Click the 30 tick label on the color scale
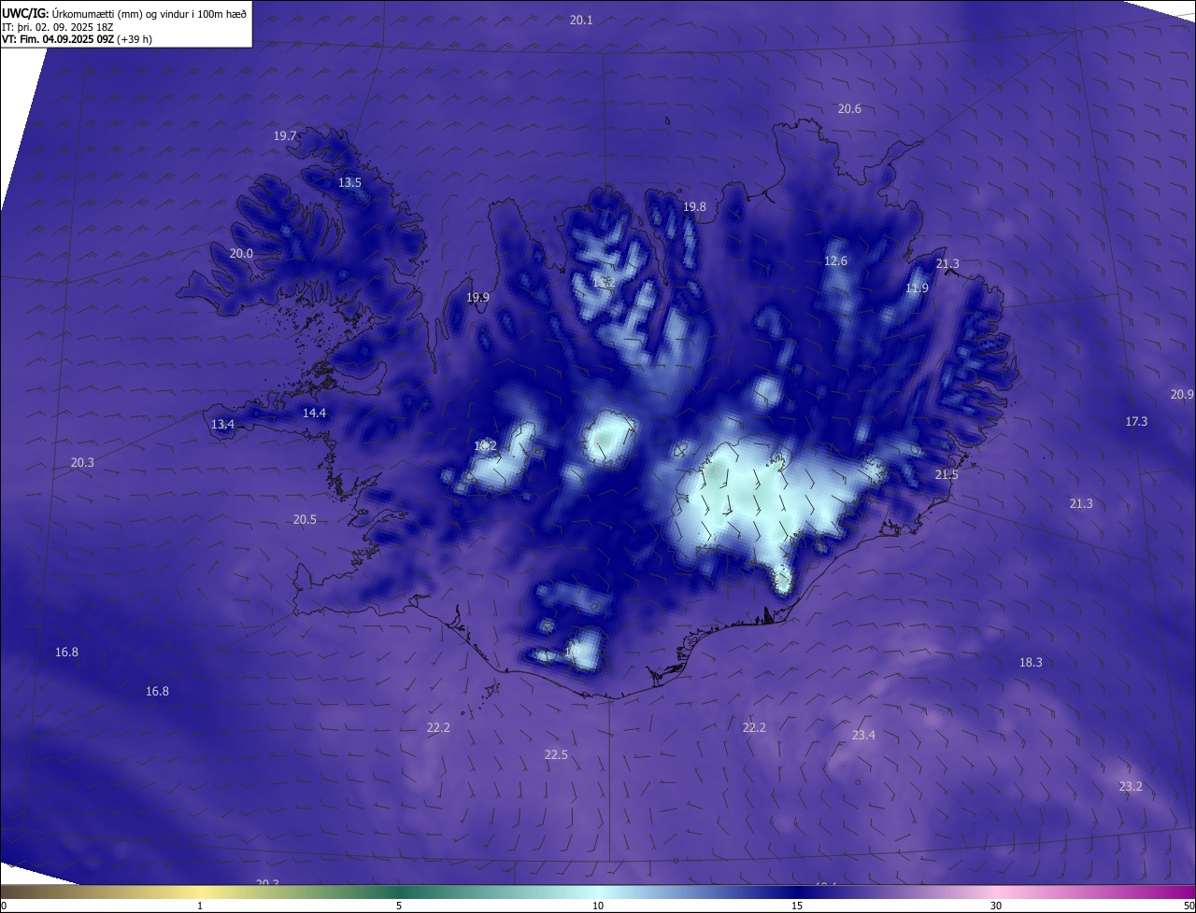 tap(996, 906)
